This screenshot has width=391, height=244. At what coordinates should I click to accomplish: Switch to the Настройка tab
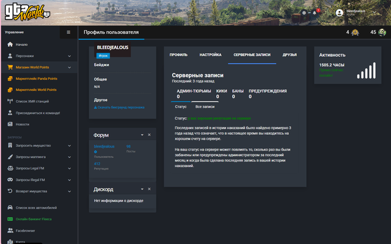210,55
